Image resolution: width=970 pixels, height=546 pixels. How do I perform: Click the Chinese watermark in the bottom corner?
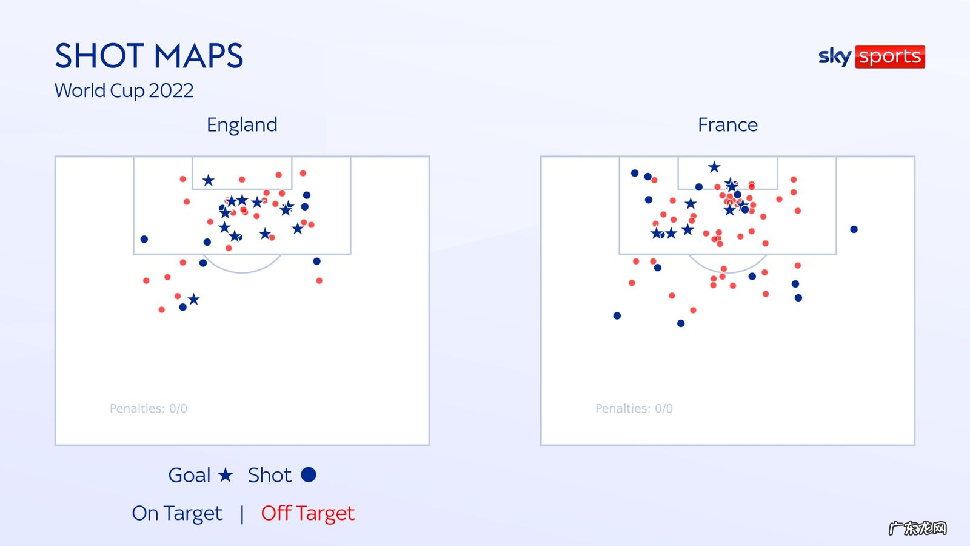[917, 528]
